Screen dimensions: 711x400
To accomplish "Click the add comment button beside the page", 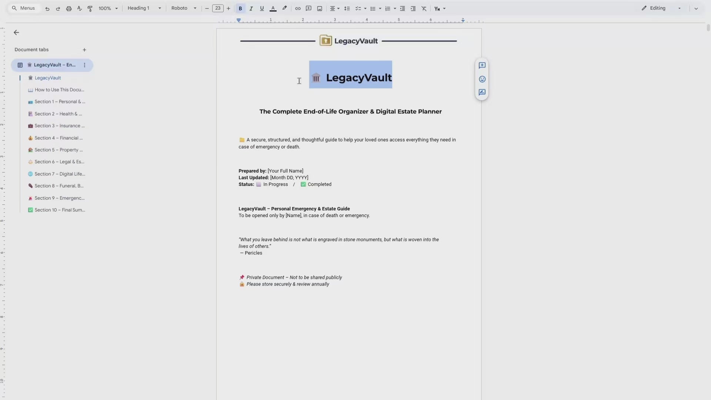I will click(x=482, y=66).
